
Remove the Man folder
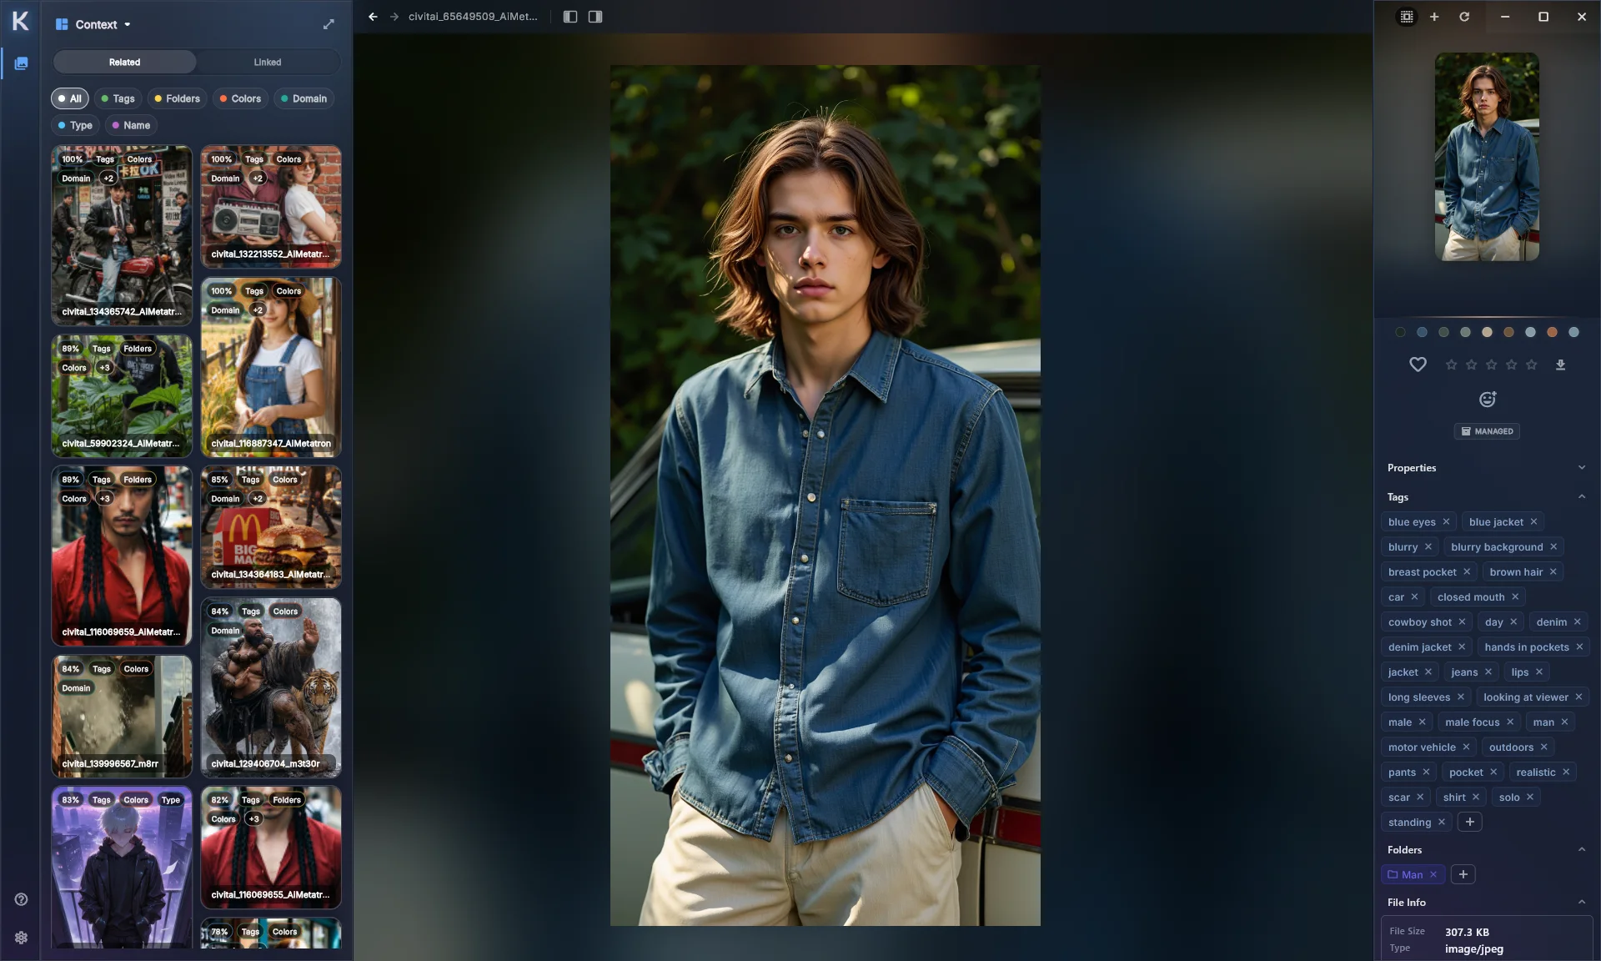[x=1433, y=875]
